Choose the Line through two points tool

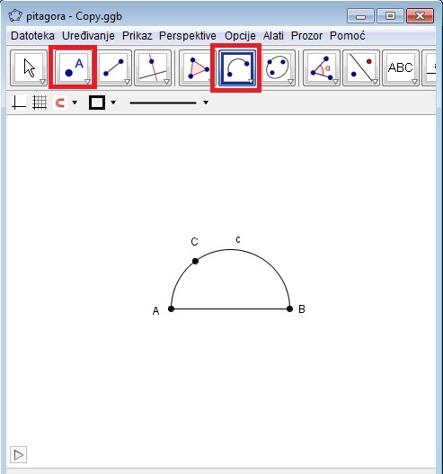(113, 68)
